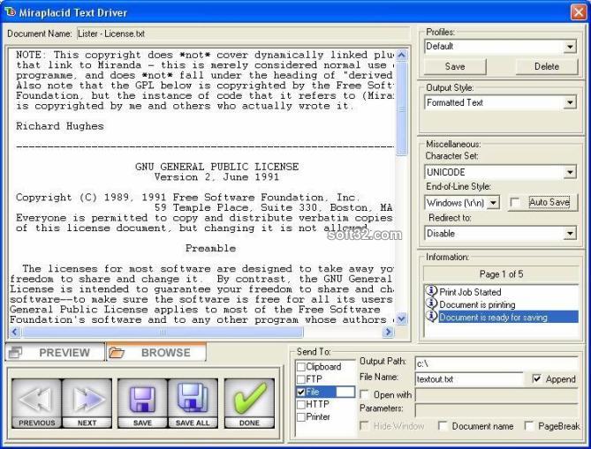591x449 pixels.
Task: Toggle the Append checkbox
Action: [537, 378]
